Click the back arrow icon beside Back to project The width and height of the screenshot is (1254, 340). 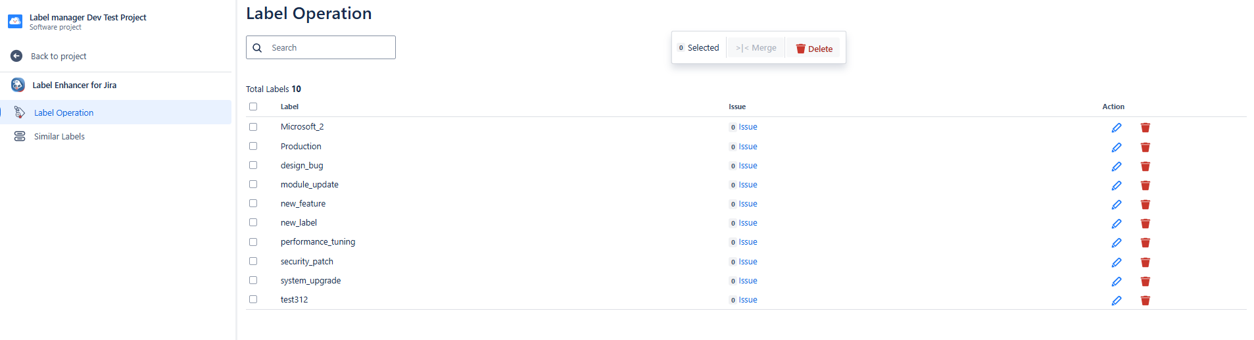(16, 56)
